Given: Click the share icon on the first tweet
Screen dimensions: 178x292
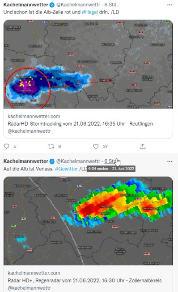Looking at the screenshot, I should coord(143,146).
